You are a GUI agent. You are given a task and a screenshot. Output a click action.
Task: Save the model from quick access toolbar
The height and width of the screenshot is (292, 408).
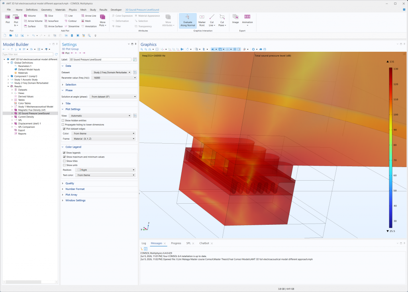16,35
